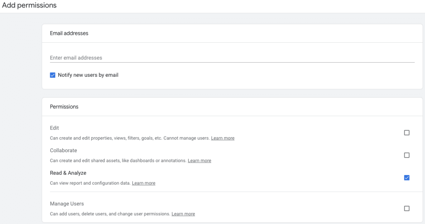The height and width of the screenshot is (224, 425).
Task: Select the Collaborate permission label
Action: click(x=64, y=150)
